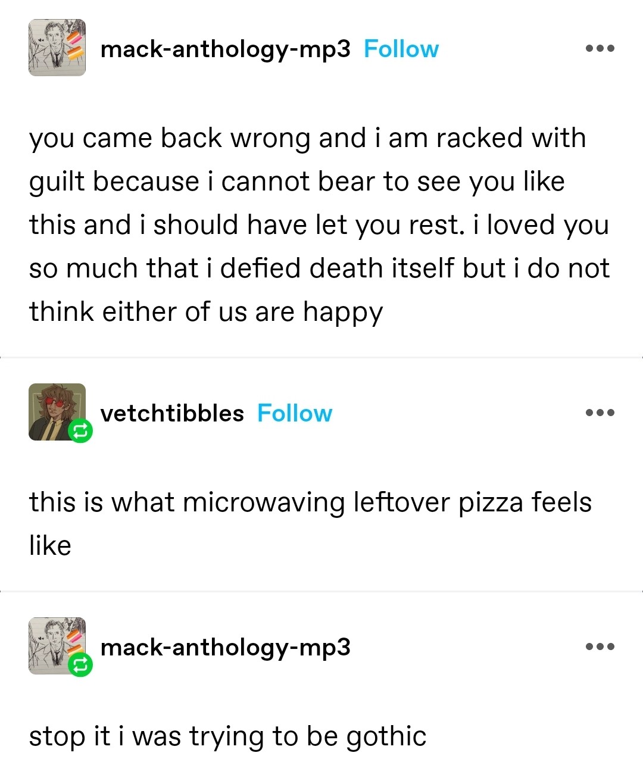Open the three-dot menu for vetchtibbles' reblog
The width and height of the screenshot is (643, 762).
600,413
